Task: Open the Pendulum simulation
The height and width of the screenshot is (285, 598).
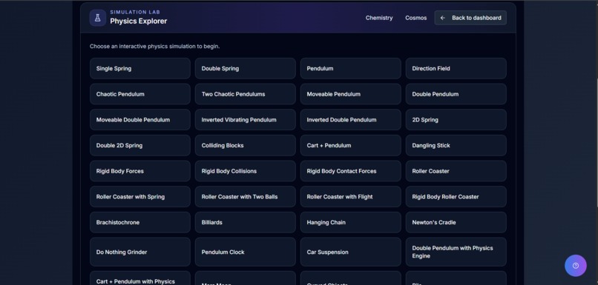Action: pos(350,69)
